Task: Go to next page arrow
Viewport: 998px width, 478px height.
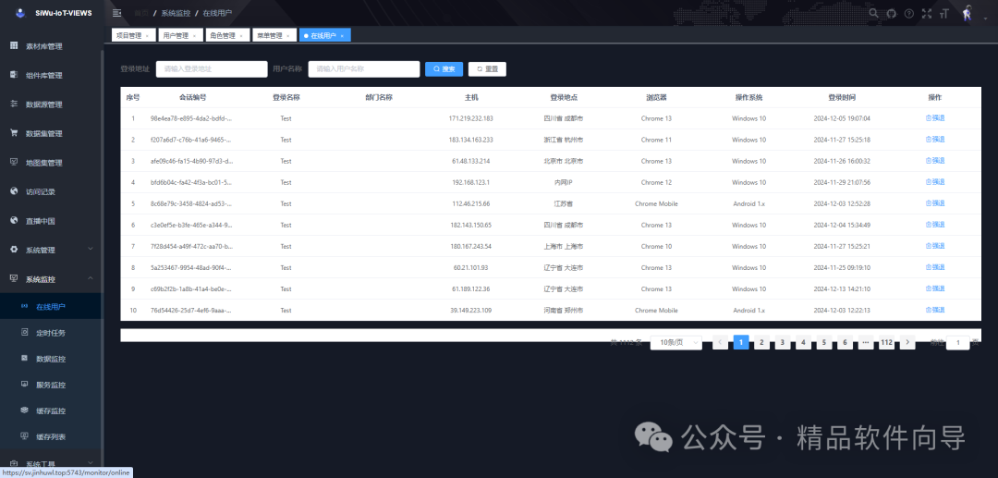Action: [907, 342]
